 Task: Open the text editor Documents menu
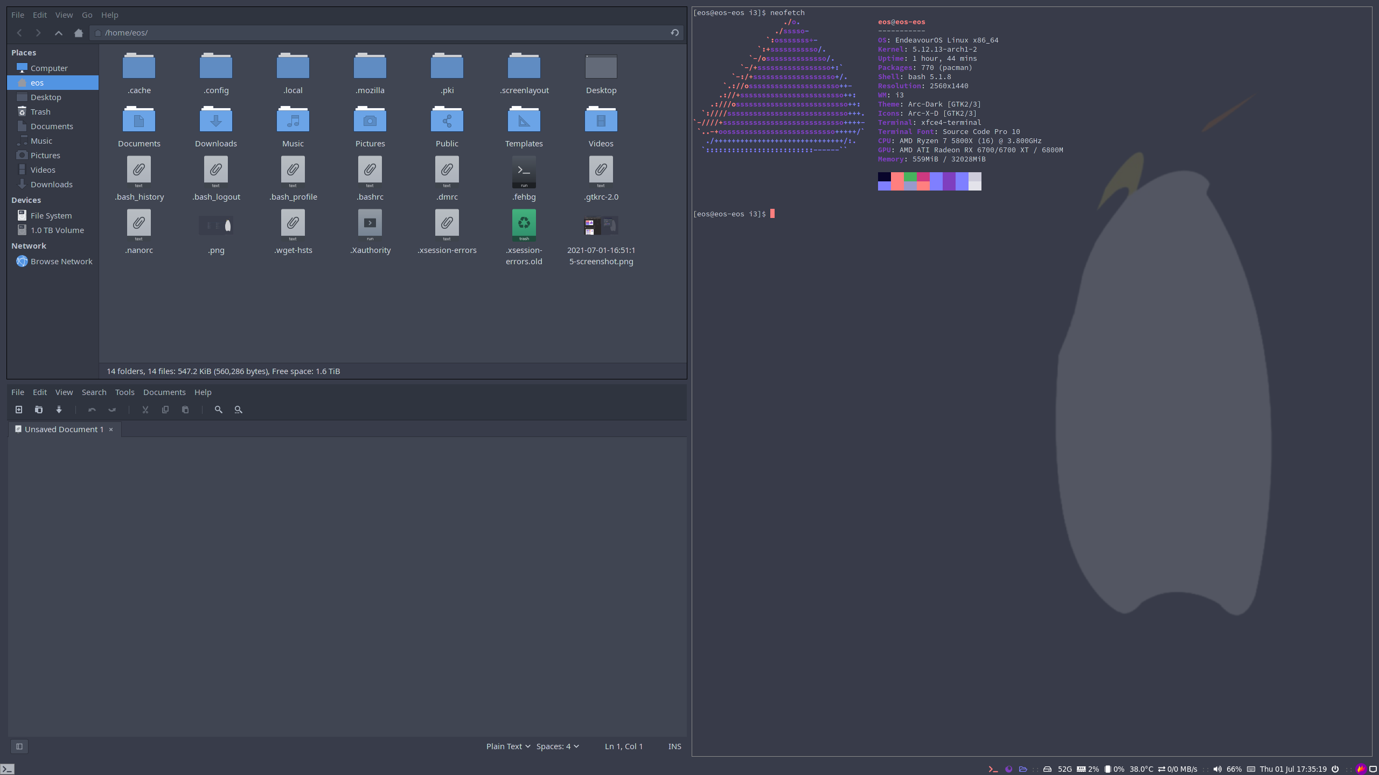coord(164,392)
